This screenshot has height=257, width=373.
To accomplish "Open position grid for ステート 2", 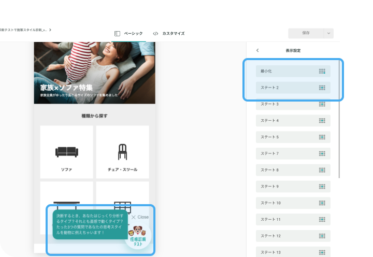I will pos(322,88).
